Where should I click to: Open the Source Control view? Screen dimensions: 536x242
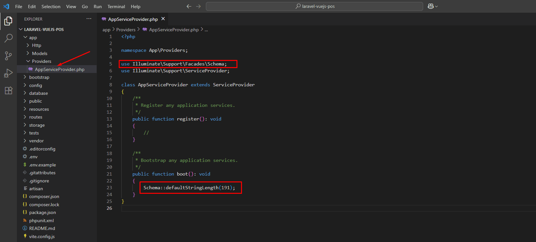pyautogui.click(x=8, y=56)
